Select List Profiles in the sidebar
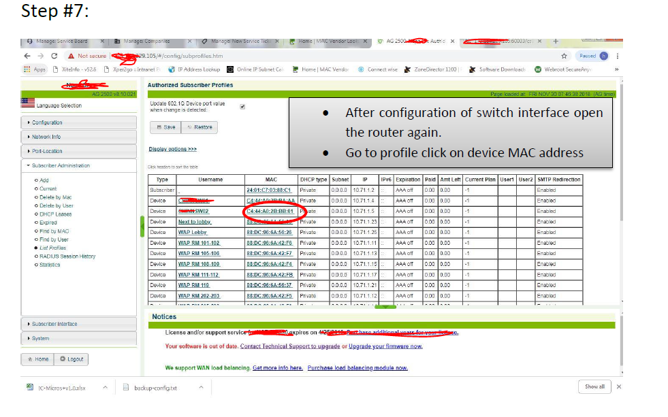Viewport: 668px width, 417px height. [x=53, y=248]
